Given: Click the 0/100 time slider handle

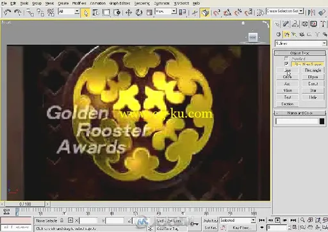Looking at the screenshot, I should (25, 204).
